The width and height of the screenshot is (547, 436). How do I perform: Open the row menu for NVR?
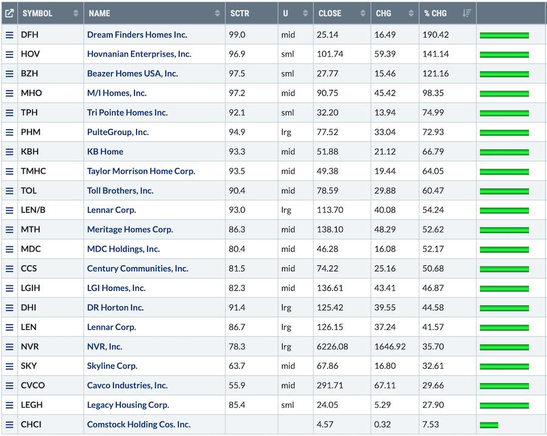[9, 347]
